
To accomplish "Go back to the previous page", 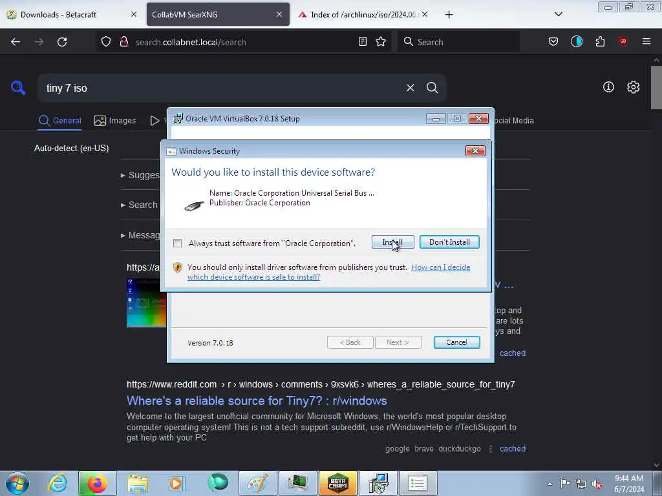I will tap(16, 42).
